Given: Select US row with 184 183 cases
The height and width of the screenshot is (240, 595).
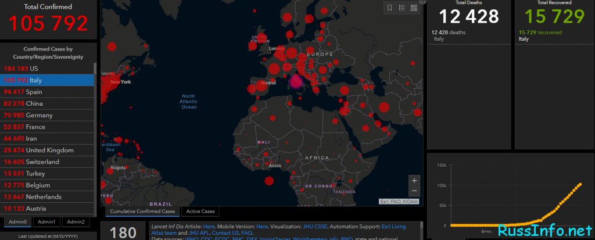Looking at the screenshot, I should 47,69.
